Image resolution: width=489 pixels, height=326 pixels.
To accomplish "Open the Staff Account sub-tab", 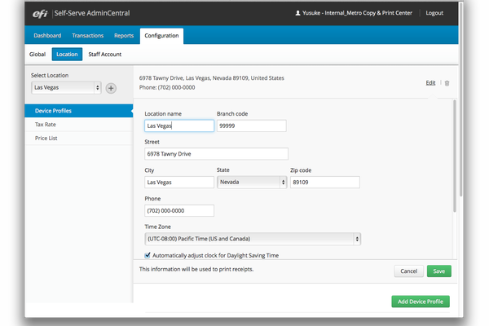I will [x=105, y=55].
